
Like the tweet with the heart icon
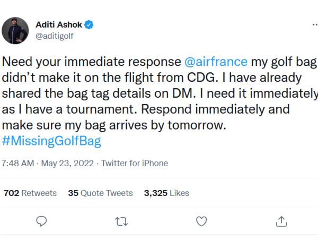(x=201, y=221)
